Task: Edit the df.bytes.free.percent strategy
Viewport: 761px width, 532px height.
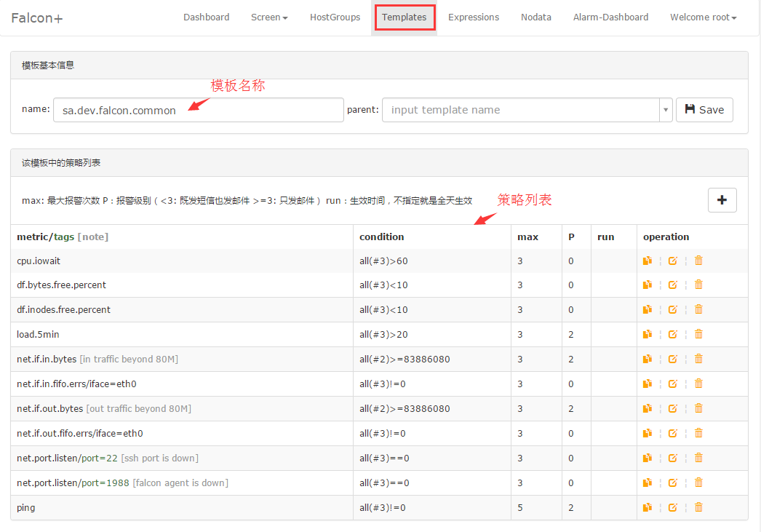Action: (673, 285)
